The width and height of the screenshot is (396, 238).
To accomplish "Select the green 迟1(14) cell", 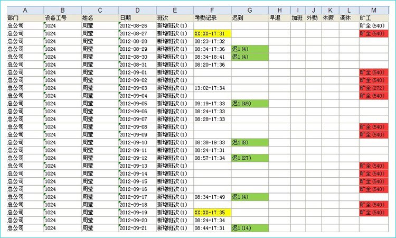I will tap(250, 228).
